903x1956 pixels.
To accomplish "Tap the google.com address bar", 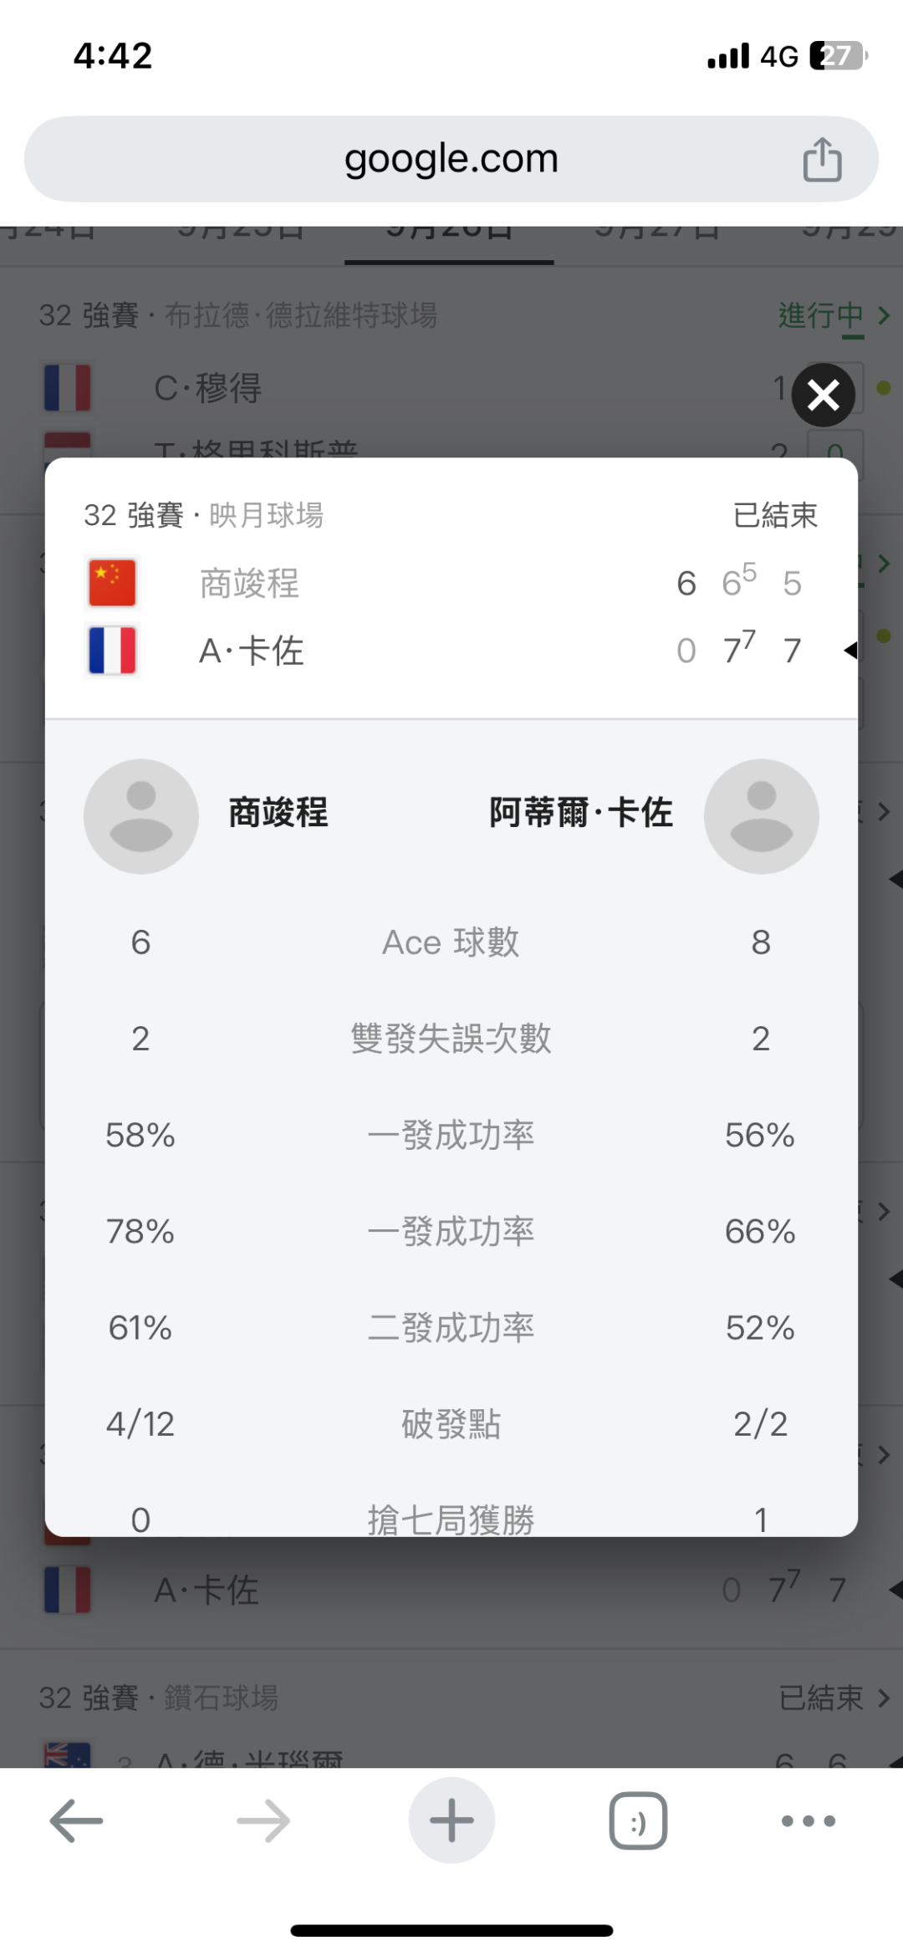I will pyautogui.click(x=451, y=159).
